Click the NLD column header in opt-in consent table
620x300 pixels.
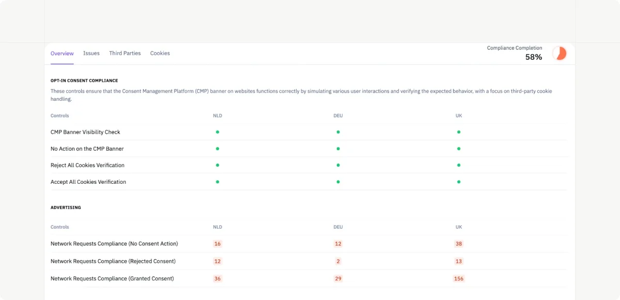[218, 116]
